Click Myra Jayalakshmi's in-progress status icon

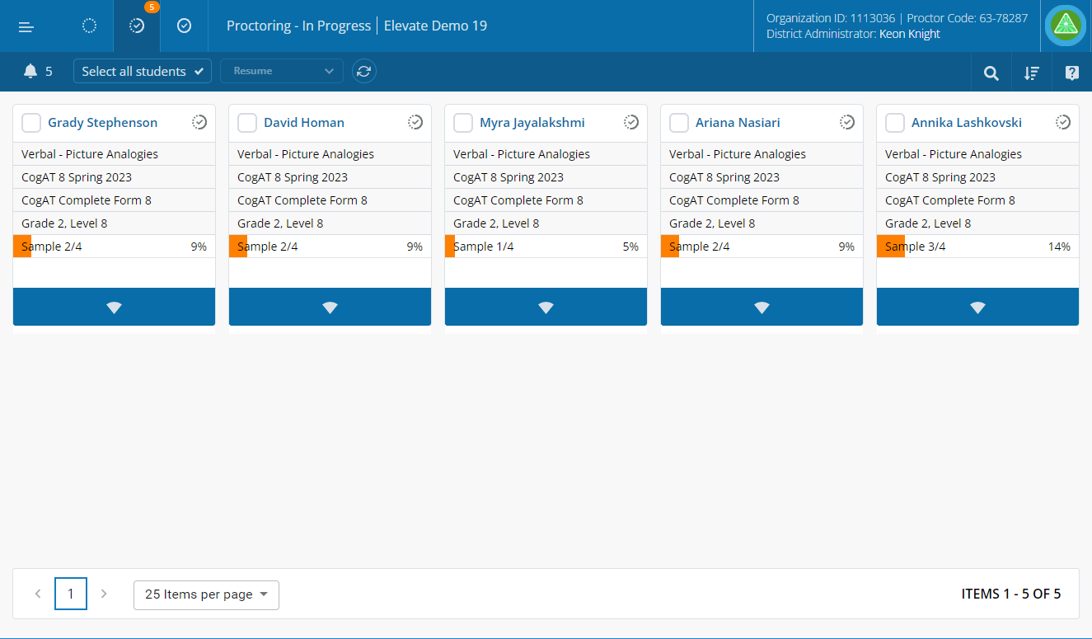(x=631, y=122)
